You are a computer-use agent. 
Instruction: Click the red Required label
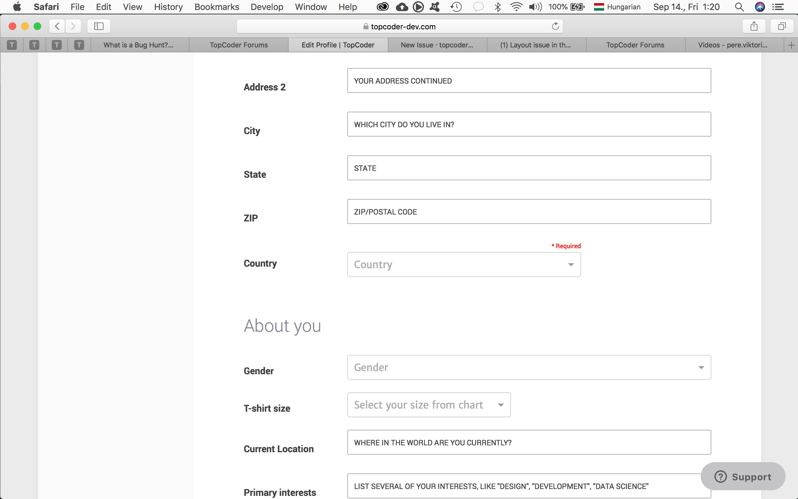point(566,246)
